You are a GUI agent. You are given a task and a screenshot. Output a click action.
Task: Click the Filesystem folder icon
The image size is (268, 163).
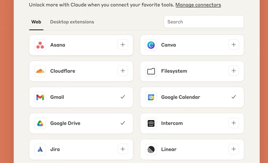151,71
